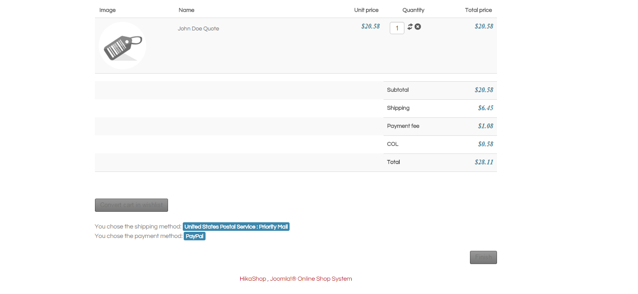Click the Finish button
The width and height of the screenshot is (638, 294).
(x=483, y=257)
